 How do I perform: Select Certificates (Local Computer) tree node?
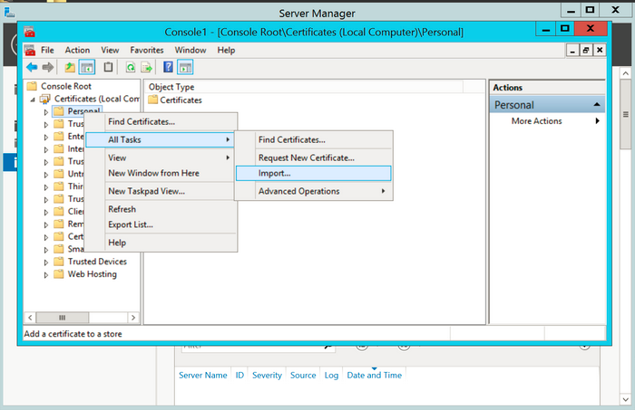[x=91, y=99]
